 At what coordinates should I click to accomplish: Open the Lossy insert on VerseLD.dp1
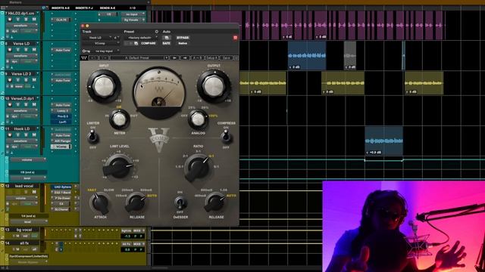pyautogui.click(x=62, y=111)
